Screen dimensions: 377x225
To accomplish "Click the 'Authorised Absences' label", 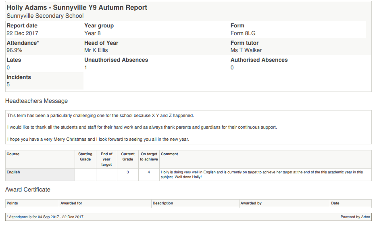I will pos(259,60).
